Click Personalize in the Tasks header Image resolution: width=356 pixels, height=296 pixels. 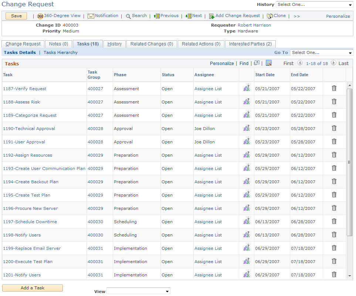pos(222,63)
